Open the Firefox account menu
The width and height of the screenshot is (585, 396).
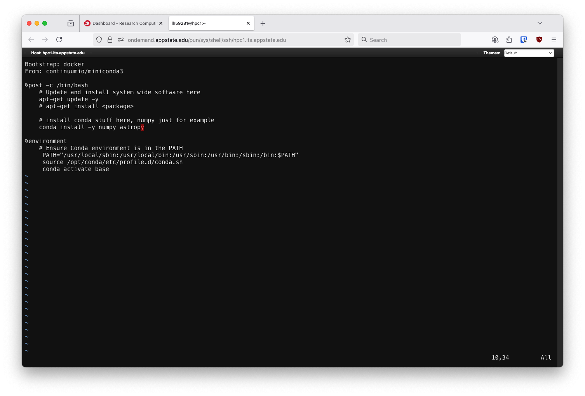point(495,40)
